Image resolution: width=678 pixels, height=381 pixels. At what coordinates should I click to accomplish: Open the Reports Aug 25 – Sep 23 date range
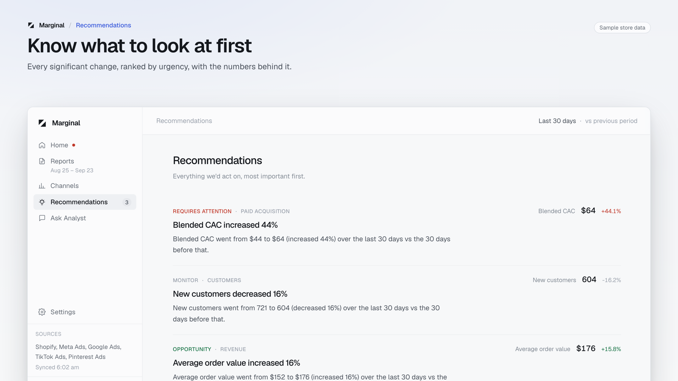pos(72,171)
